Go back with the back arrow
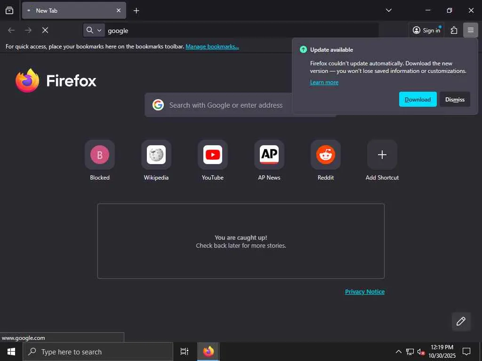The height and width of the screenshot is (361, 482). point(11,30)
